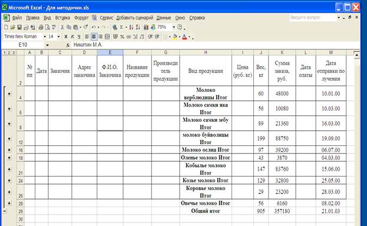The width and height of the screenshot is (367, 226).
Task: Click Добавить сценарий
Action: (134, 18)
